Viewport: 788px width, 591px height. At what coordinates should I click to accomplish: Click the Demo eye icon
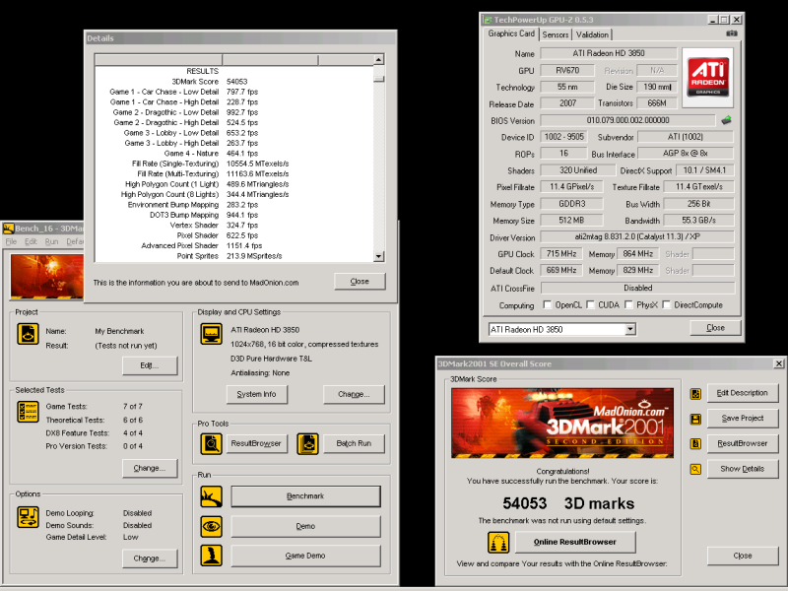pos(211,526)
